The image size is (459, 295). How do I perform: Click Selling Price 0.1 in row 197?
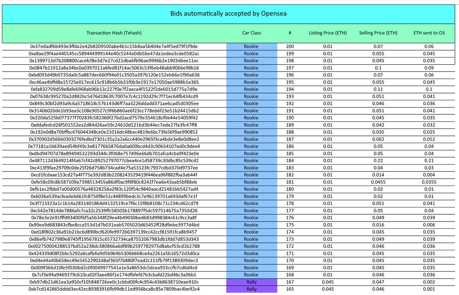[x=378, y=68]
